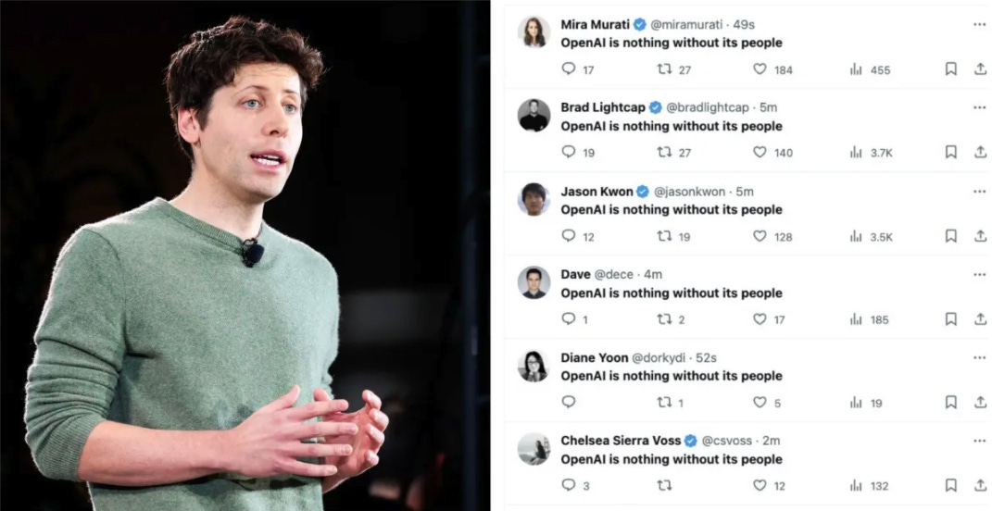Reply to Diane Yoon's tweet
This screenshot has height=511, width=992.
click(x=569, y=402)
